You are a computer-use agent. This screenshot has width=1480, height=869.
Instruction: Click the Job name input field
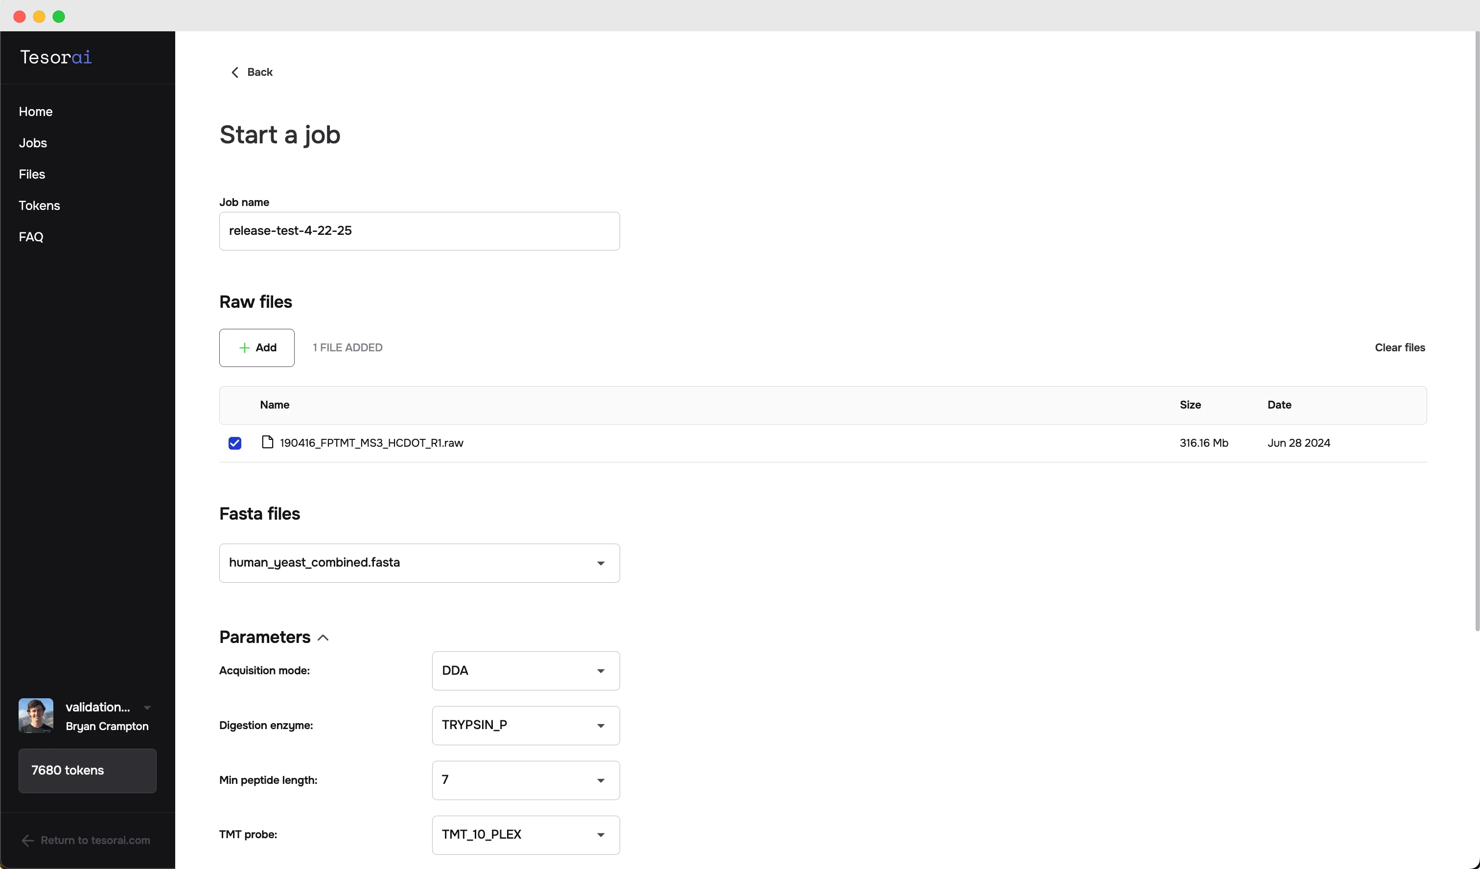click(x=419, y=231)
